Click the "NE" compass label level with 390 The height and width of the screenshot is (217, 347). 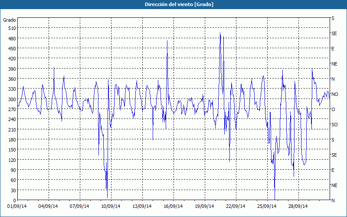[334, 64]
